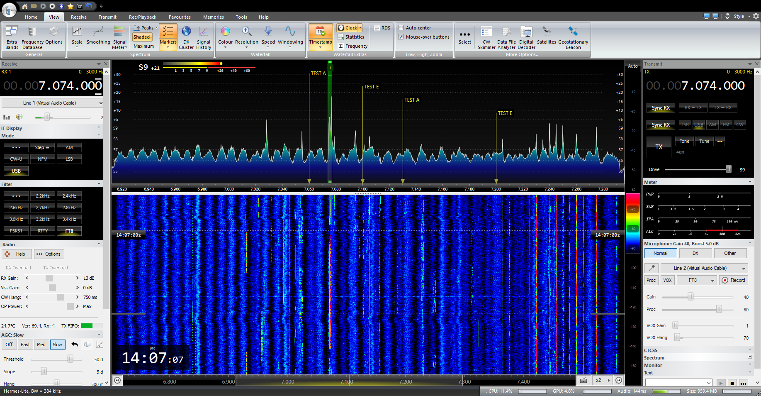This screenshot has height=396, width=761.
Task: Click the Drive power slider
Action: pos(697,169)
